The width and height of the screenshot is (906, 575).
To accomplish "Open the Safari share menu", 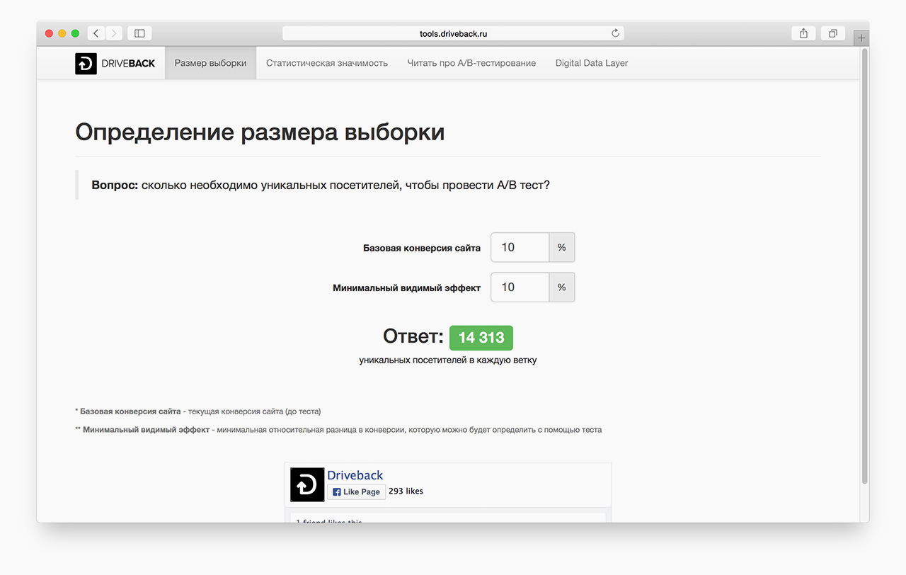I will click(x=803, y=33).
